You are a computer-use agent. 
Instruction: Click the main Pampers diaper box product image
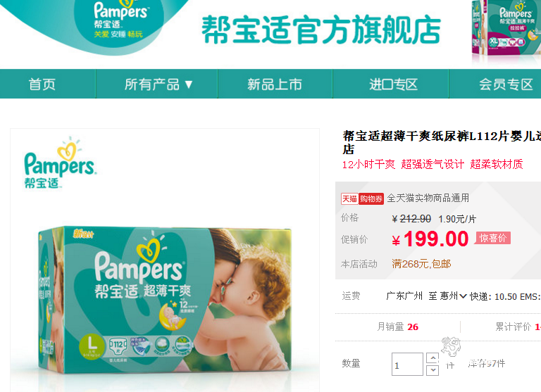pos(165,299)
